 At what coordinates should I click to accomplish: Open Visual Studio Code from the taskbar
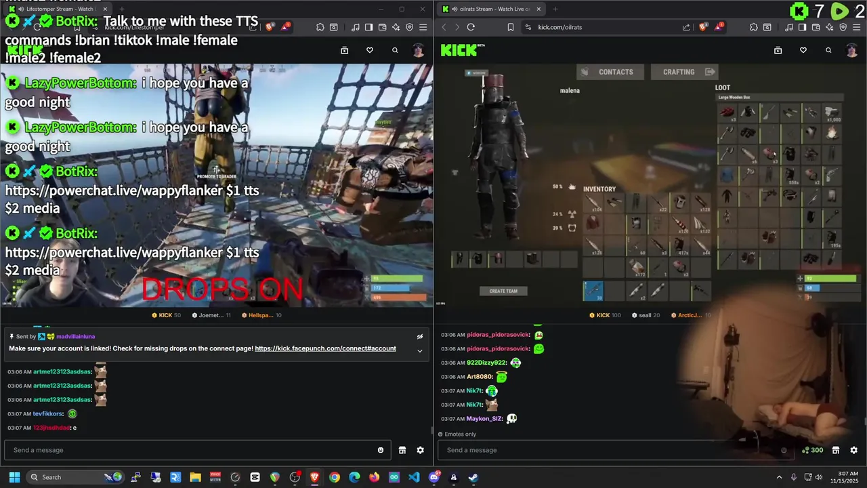(414, 477)
